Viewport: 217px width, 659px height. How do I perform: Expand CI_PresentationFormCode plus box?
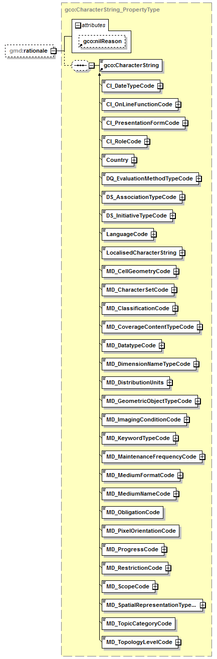185,123
